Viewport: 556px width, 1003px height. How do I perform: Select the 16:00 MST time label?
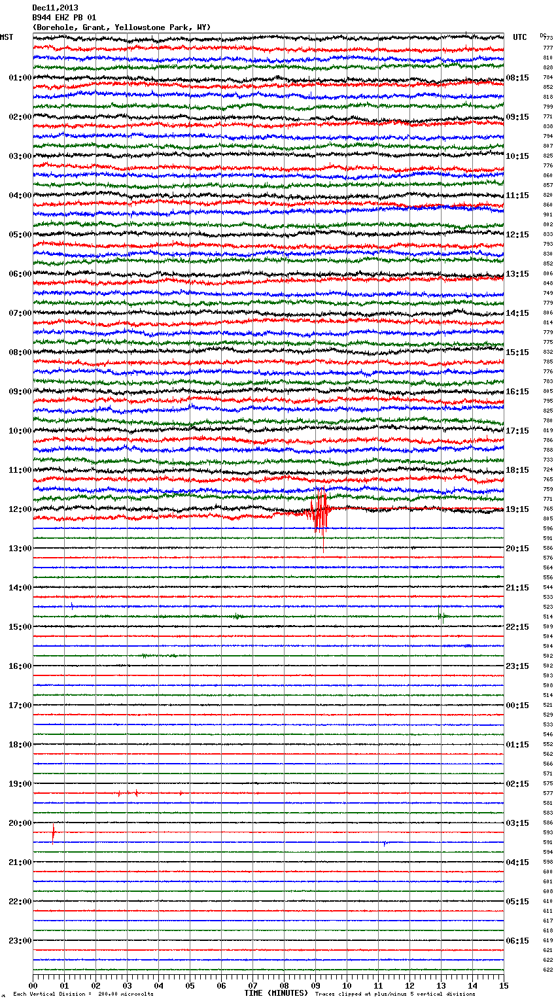click(20, 666)
